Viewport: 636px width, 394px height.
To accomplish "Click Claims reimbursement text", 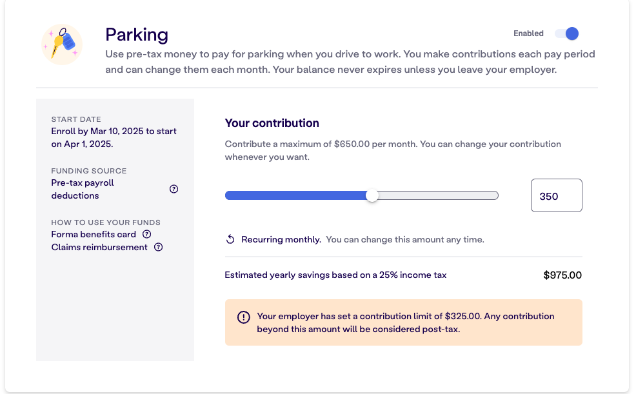I will (x=99, y=247).
